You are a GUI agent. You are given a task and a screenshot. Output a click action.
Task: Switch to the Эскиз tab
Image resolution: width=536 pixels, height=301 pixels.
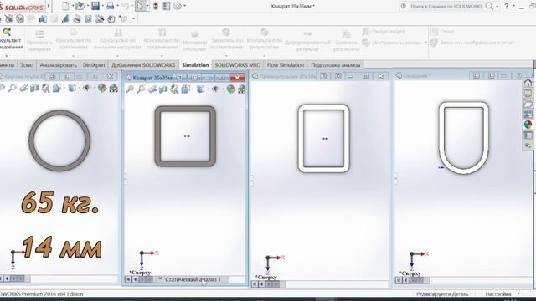(x=27, y=65)
